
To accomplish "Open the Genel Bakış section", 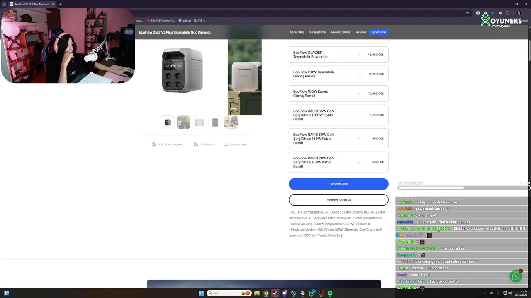I will [x=297, y=32].
